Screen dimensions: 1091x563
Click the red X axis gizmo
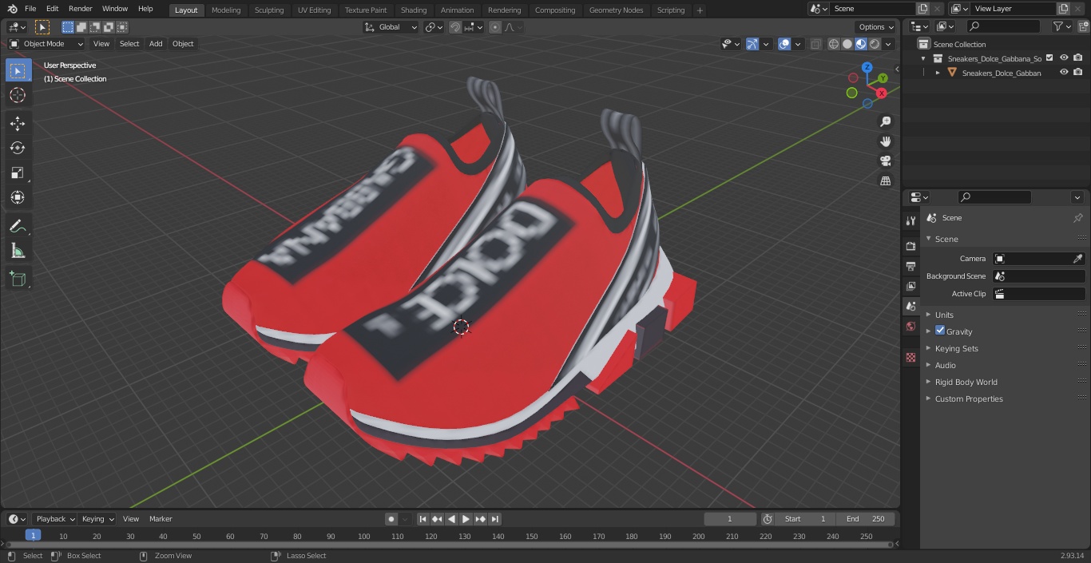881,93
